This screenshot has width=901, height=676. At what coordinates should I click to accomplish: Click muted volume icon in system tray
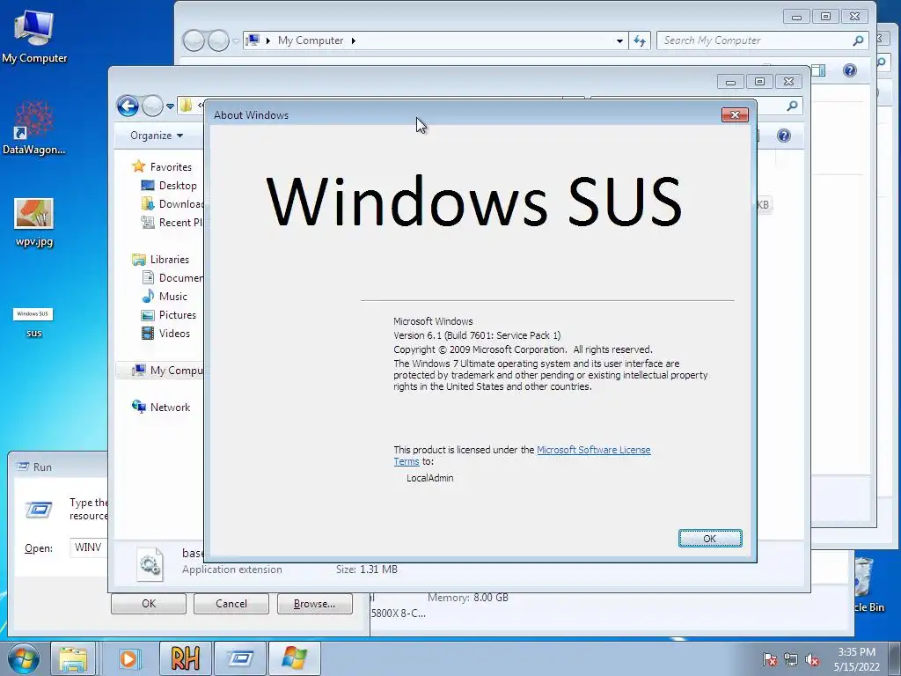(812, 659)
